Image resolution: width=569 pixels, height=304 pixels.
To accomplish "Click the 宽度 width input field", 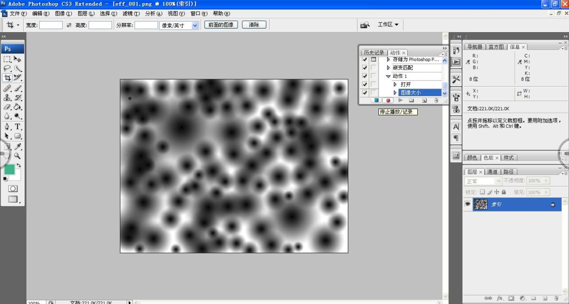I will [x=51, y=26].
